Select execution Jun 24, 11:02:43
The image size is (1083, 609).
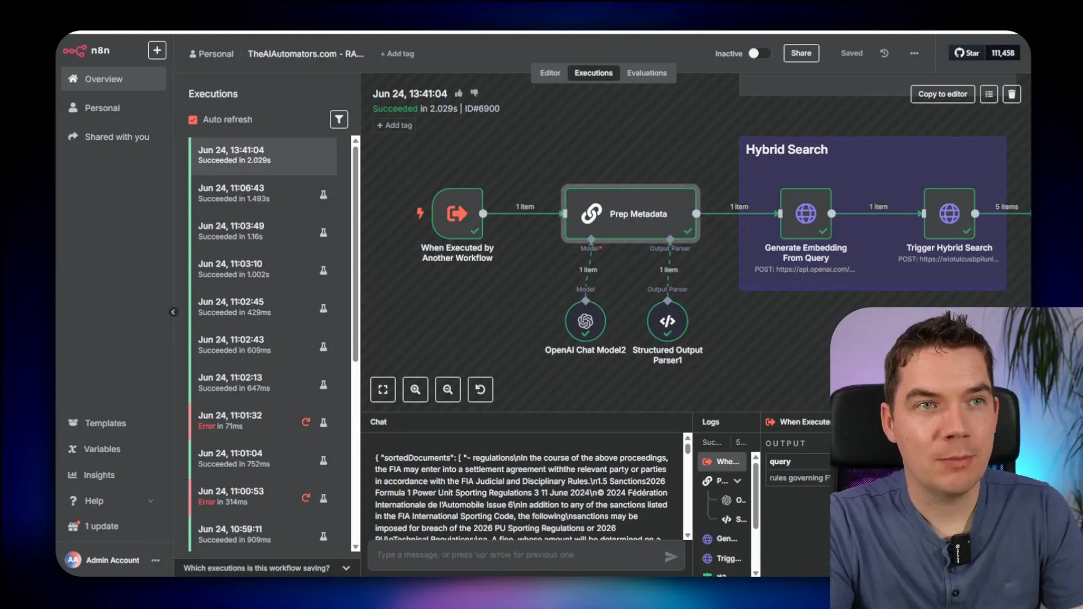pyautogui.click(x=263, y=345)
